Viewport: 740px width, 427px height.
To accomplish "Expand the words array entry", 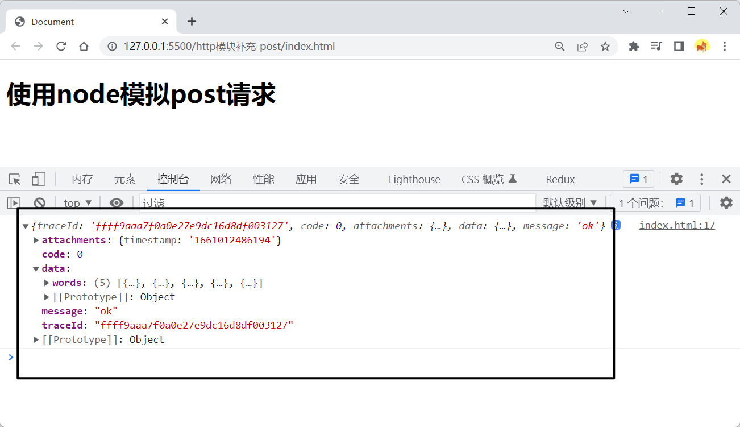I will [47, 283].
